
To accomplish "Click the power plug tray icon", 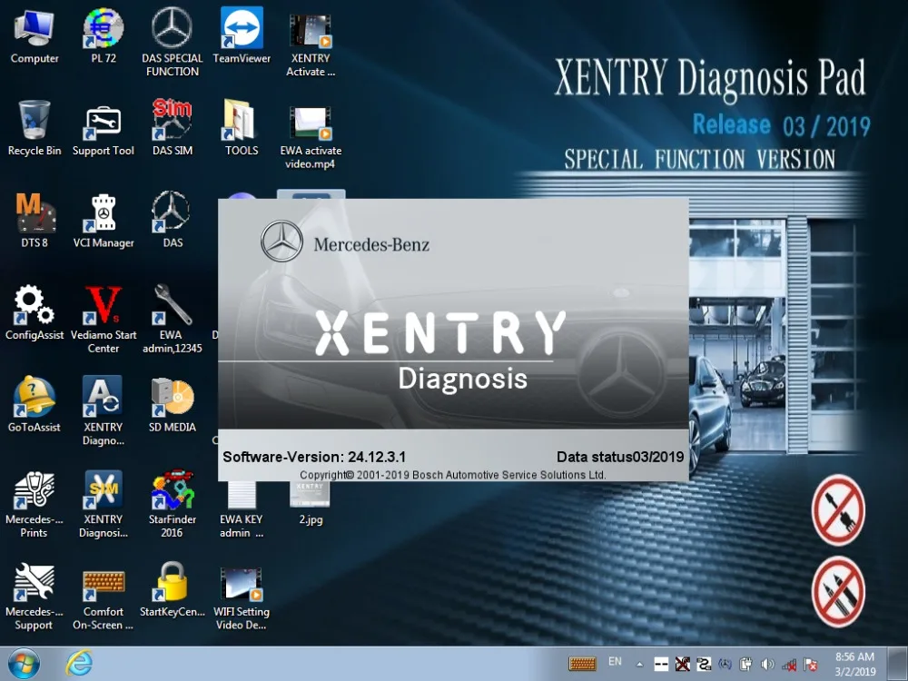I will [745, 665].
